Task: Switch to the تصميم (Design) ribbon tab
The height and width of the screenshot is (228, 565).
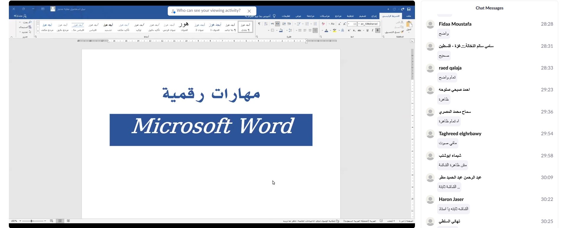Action: [x=362, y=16]
